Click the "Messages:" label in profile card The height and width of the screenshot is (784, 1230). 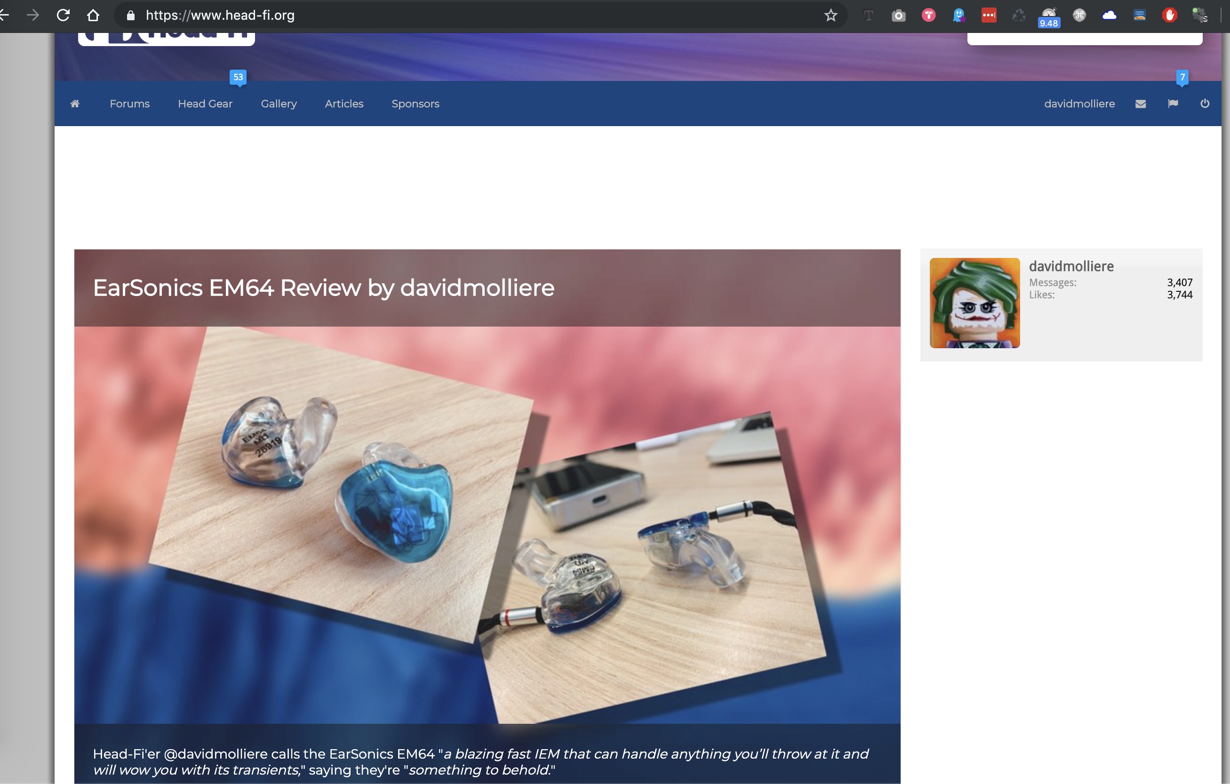coord(1052,282)
